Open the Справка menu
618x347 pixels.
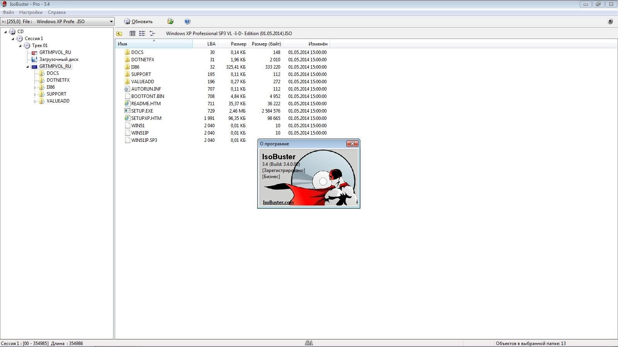tap(57, 12)
